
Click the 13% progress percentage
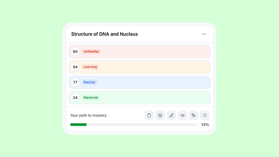click(205, 125)
